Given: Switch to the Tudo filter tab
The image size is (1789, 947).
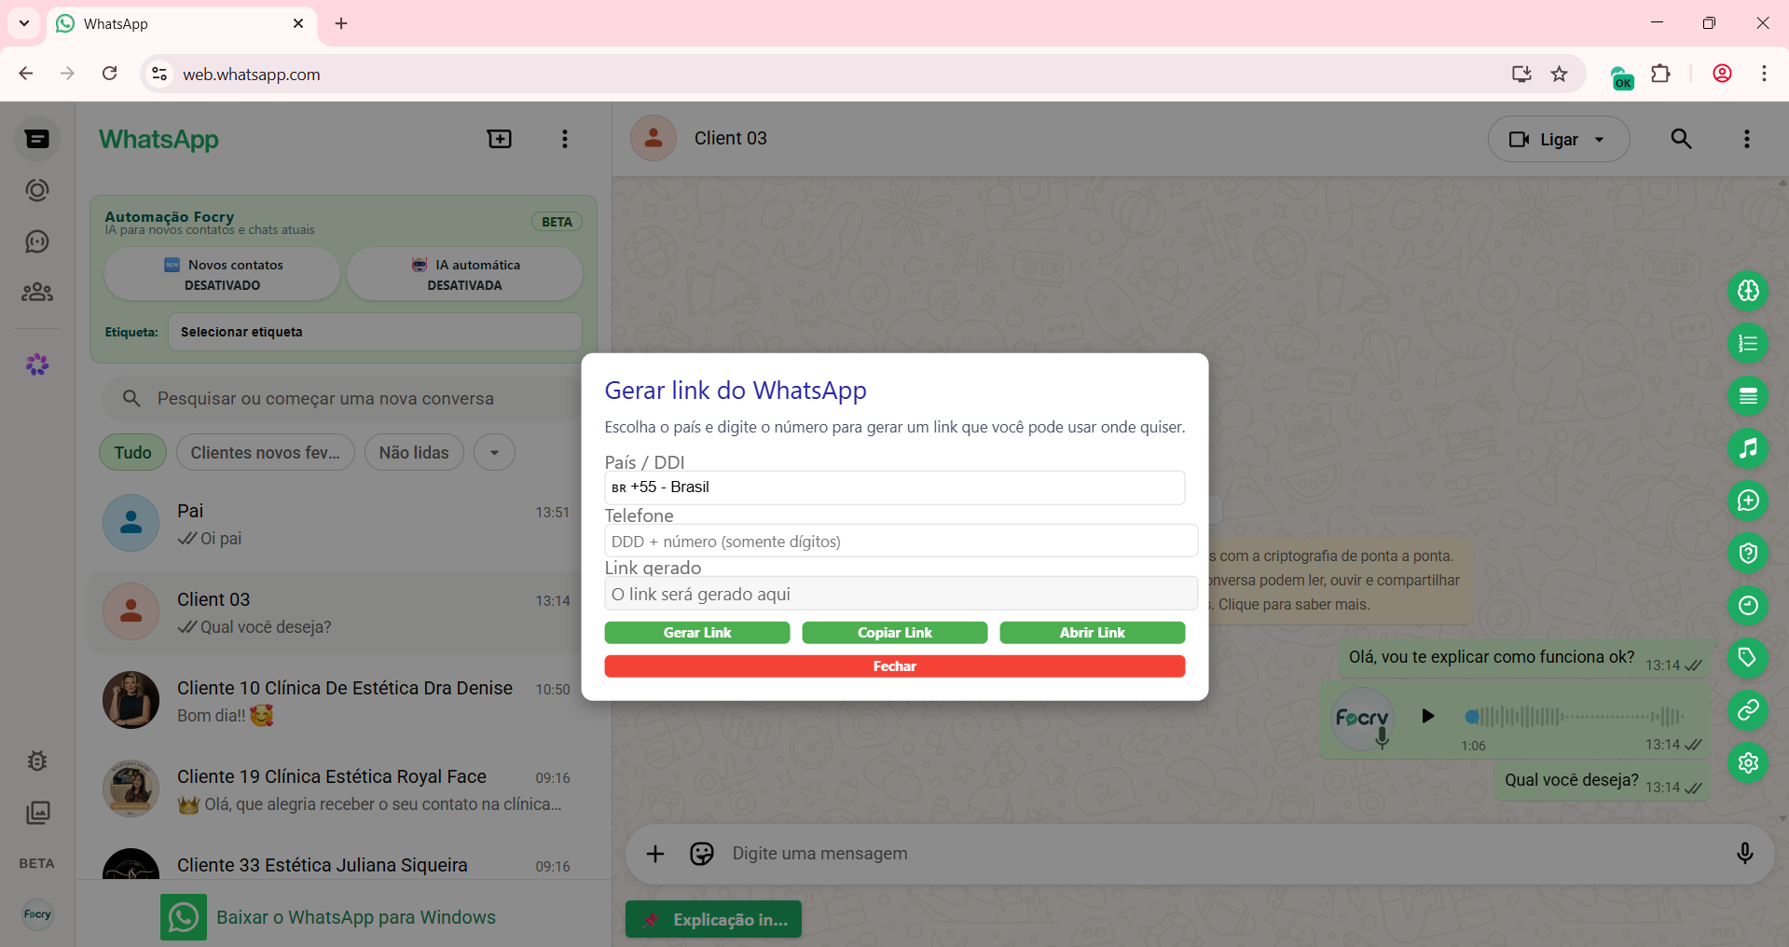Looking at the screenshot, I should [x=131, y=452].
